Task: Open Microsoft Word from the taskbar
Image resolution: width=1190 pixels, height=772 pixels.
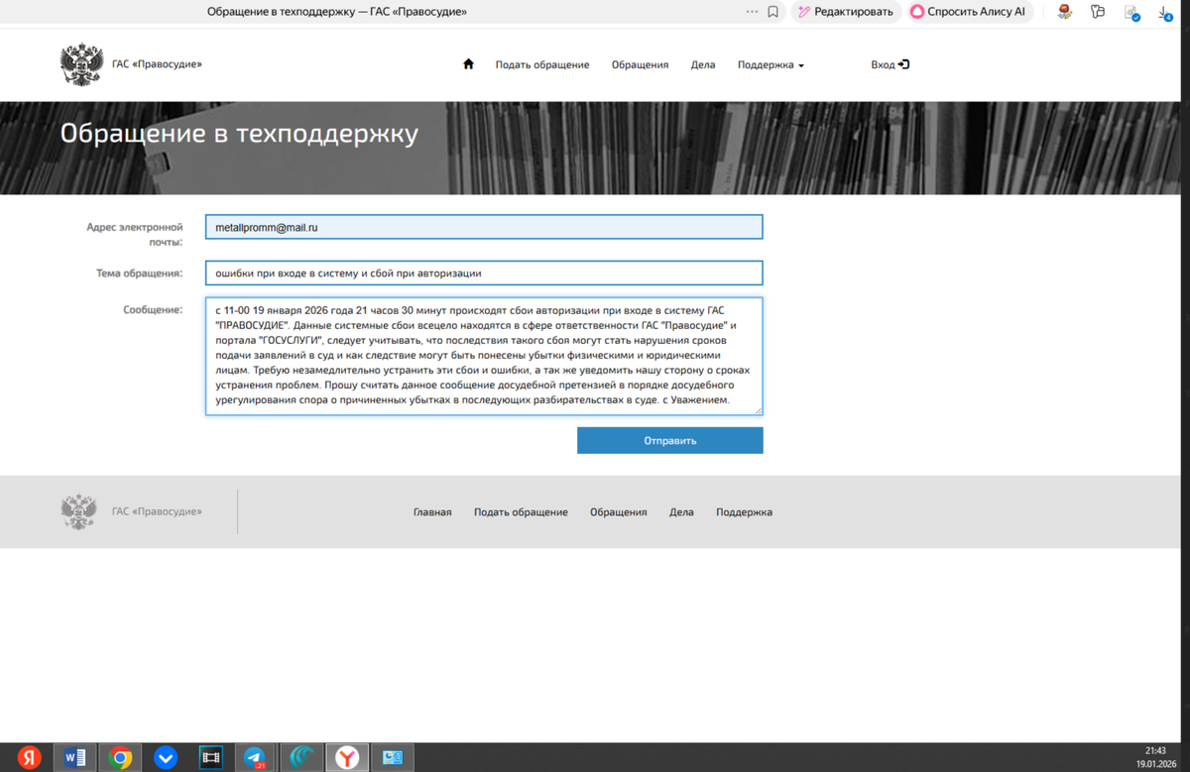Action: [x=74, y=757]
